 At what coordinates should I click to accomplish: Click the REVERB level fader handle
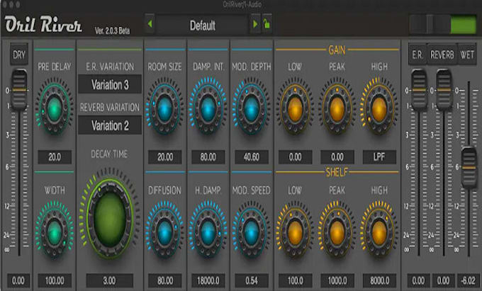pos(444,90)
